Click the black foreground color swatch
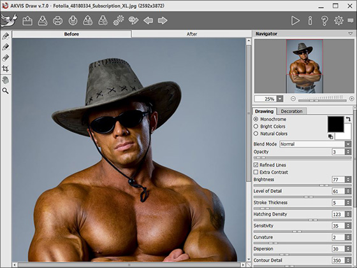357x268 pixels. 335,124
